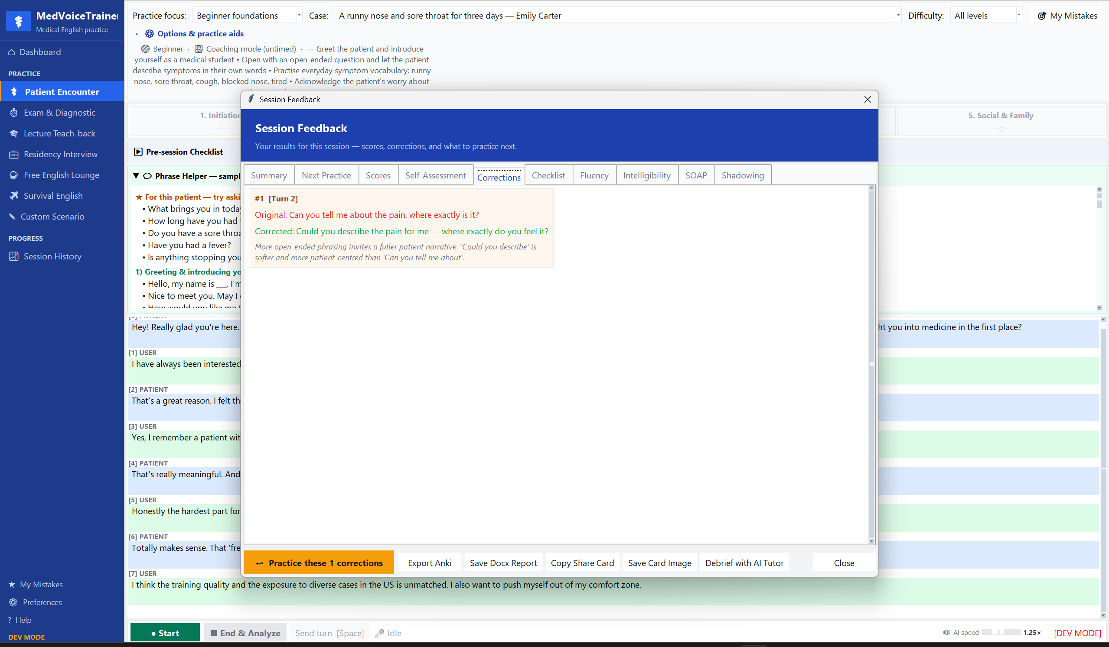The image size is (1109, 647).
Task: Click the Idle microphone status icon
Action: pos(379,633)
